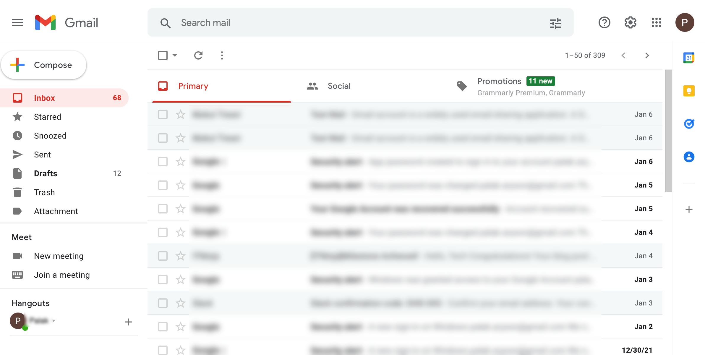Screen dimensions: 705x355
Task: Toggle star on third email
Action: pos(181,162)
